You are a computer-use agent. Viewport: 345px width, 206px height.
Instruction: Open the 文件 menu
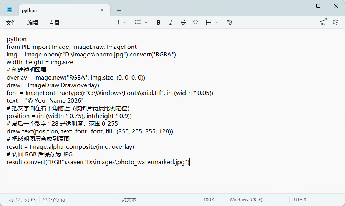coord(11,22)
